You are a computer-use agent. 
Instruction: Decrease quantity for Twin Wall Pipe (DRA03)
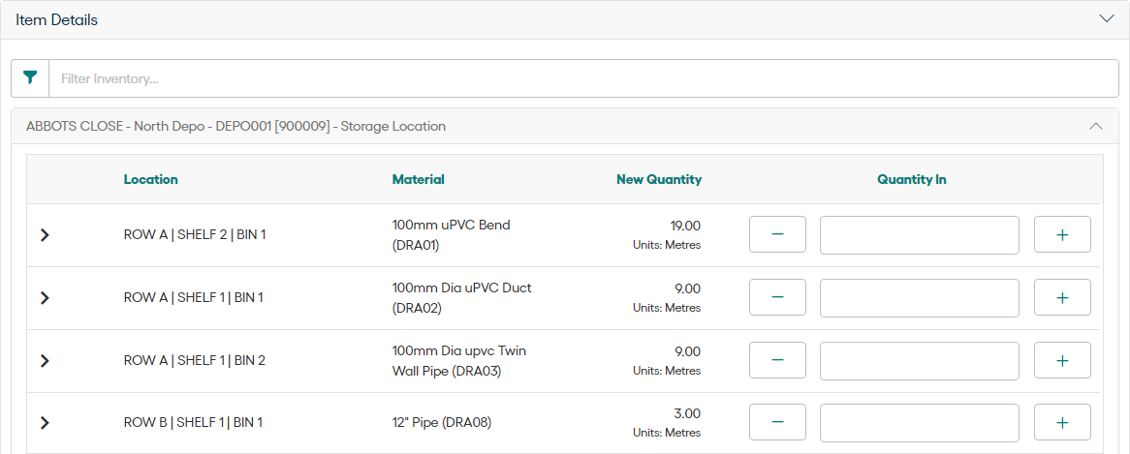[777, 360]
